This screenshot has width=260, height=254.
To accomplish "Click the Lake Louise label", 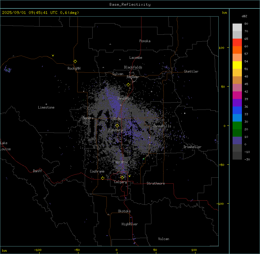I will 5,146.
